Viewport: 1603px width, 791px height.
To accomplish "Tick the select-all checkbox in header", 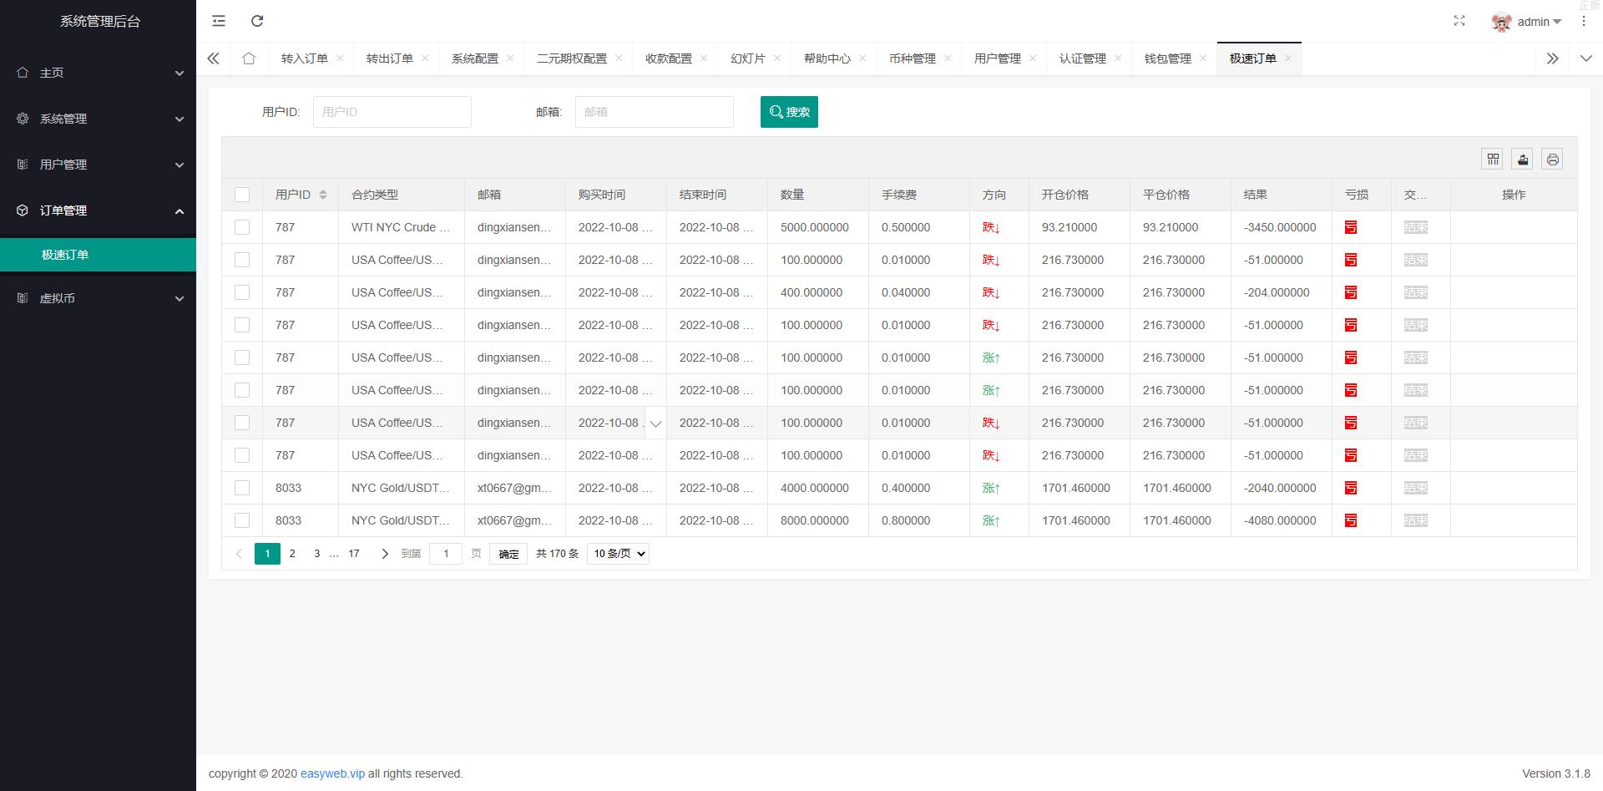I will click(x=242, y=195).
